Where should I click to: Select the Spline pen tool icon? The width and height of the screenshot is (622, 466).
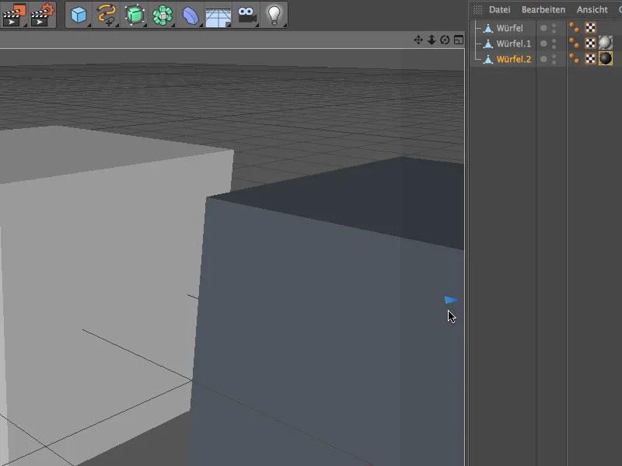(107, 15)
